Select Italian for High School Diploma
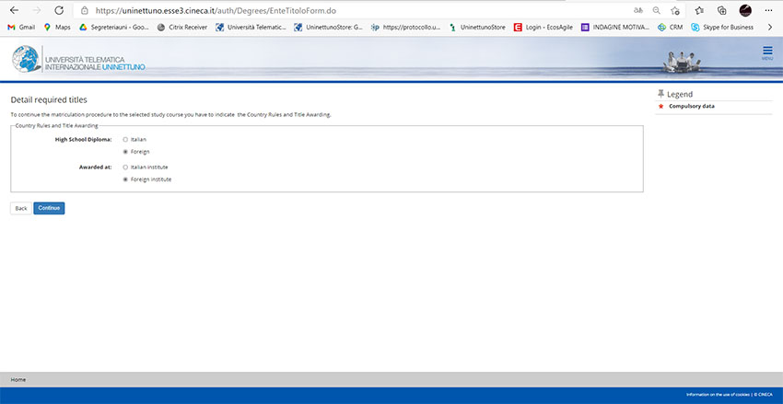 click(125, 139)
